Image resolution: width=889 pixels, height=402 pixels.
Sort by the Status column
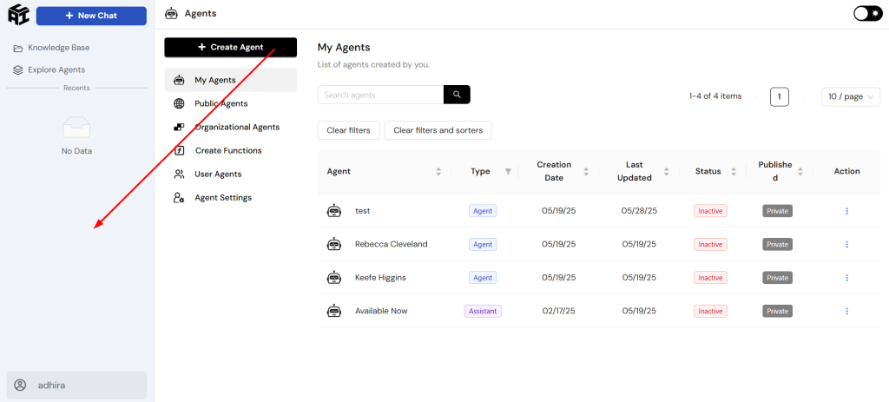[734, 171]
